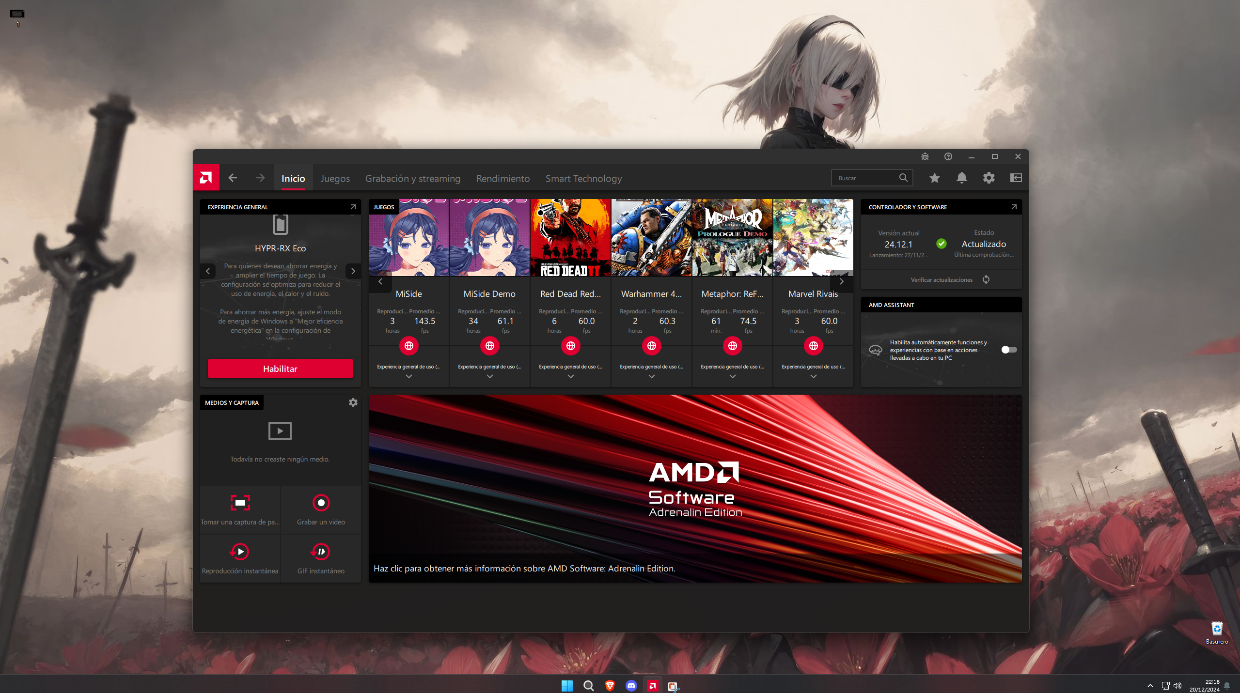This screenshot has height=693, width=1240.
Task: Click the AMD Software Adrenalin banner
Action: click(x=695, y=488)
